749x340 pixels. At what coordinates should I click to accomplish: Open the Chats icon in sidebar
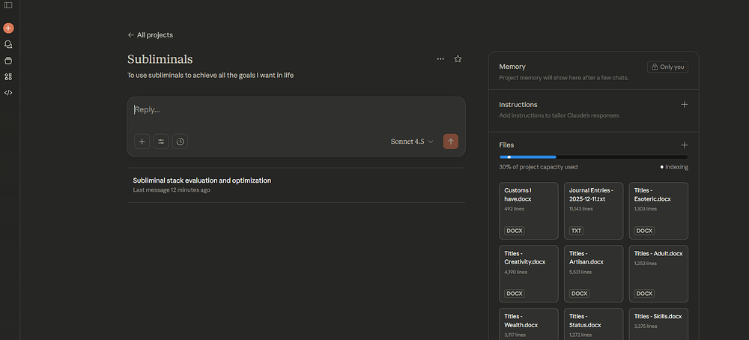(x=8, y=44)
